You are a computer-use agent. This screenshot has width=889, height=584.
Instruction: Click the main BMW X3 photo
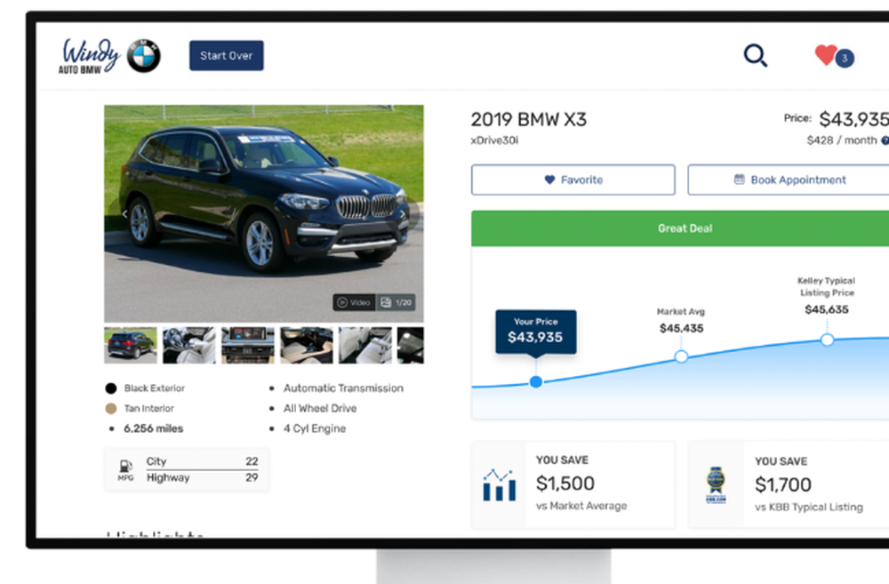click(x=264, y=213)
